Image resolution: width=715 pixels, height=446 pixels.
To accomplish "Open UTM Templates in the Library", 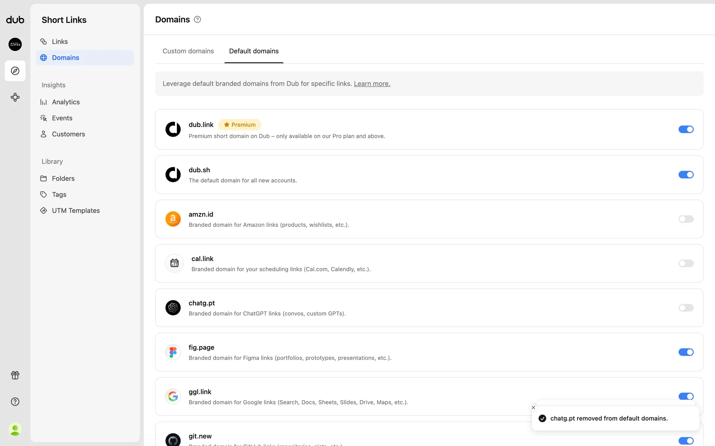I will tap(76, 211).
